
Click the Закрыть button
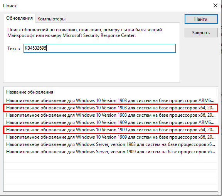coord(201,33)
